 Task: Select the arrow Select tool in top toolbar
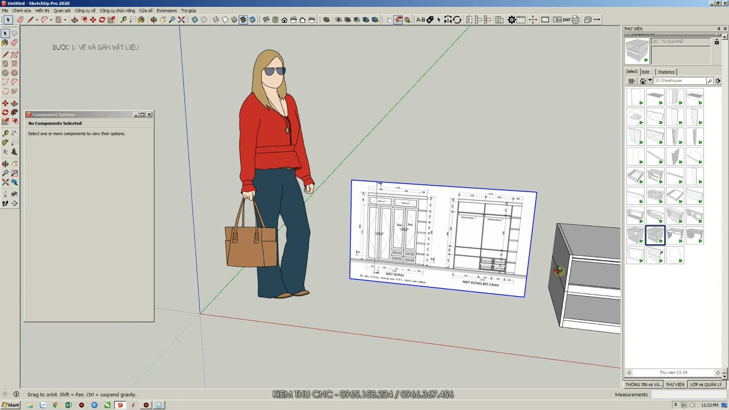click(8, 19)
